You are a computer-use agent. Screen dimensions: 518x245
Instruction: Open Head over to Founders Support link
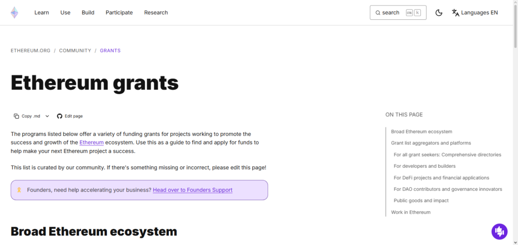click(193, 190)
